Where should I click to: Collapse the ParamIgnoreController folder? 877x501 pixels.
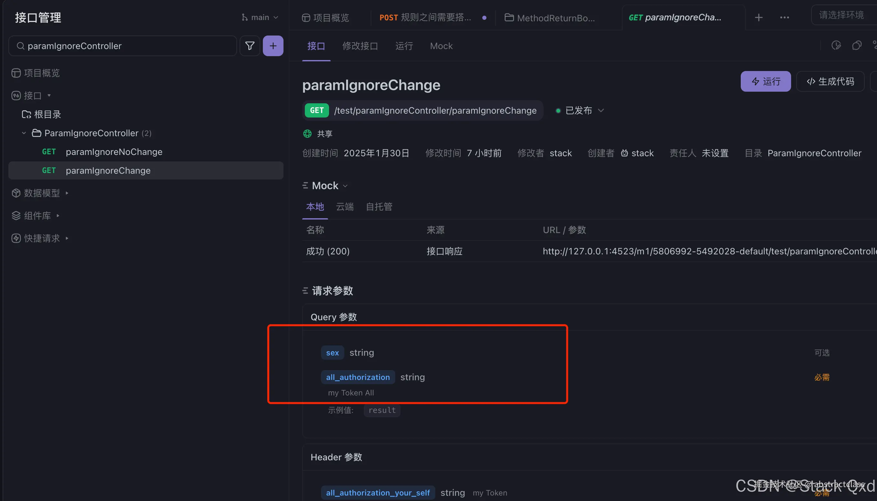(x=23, y=133)
